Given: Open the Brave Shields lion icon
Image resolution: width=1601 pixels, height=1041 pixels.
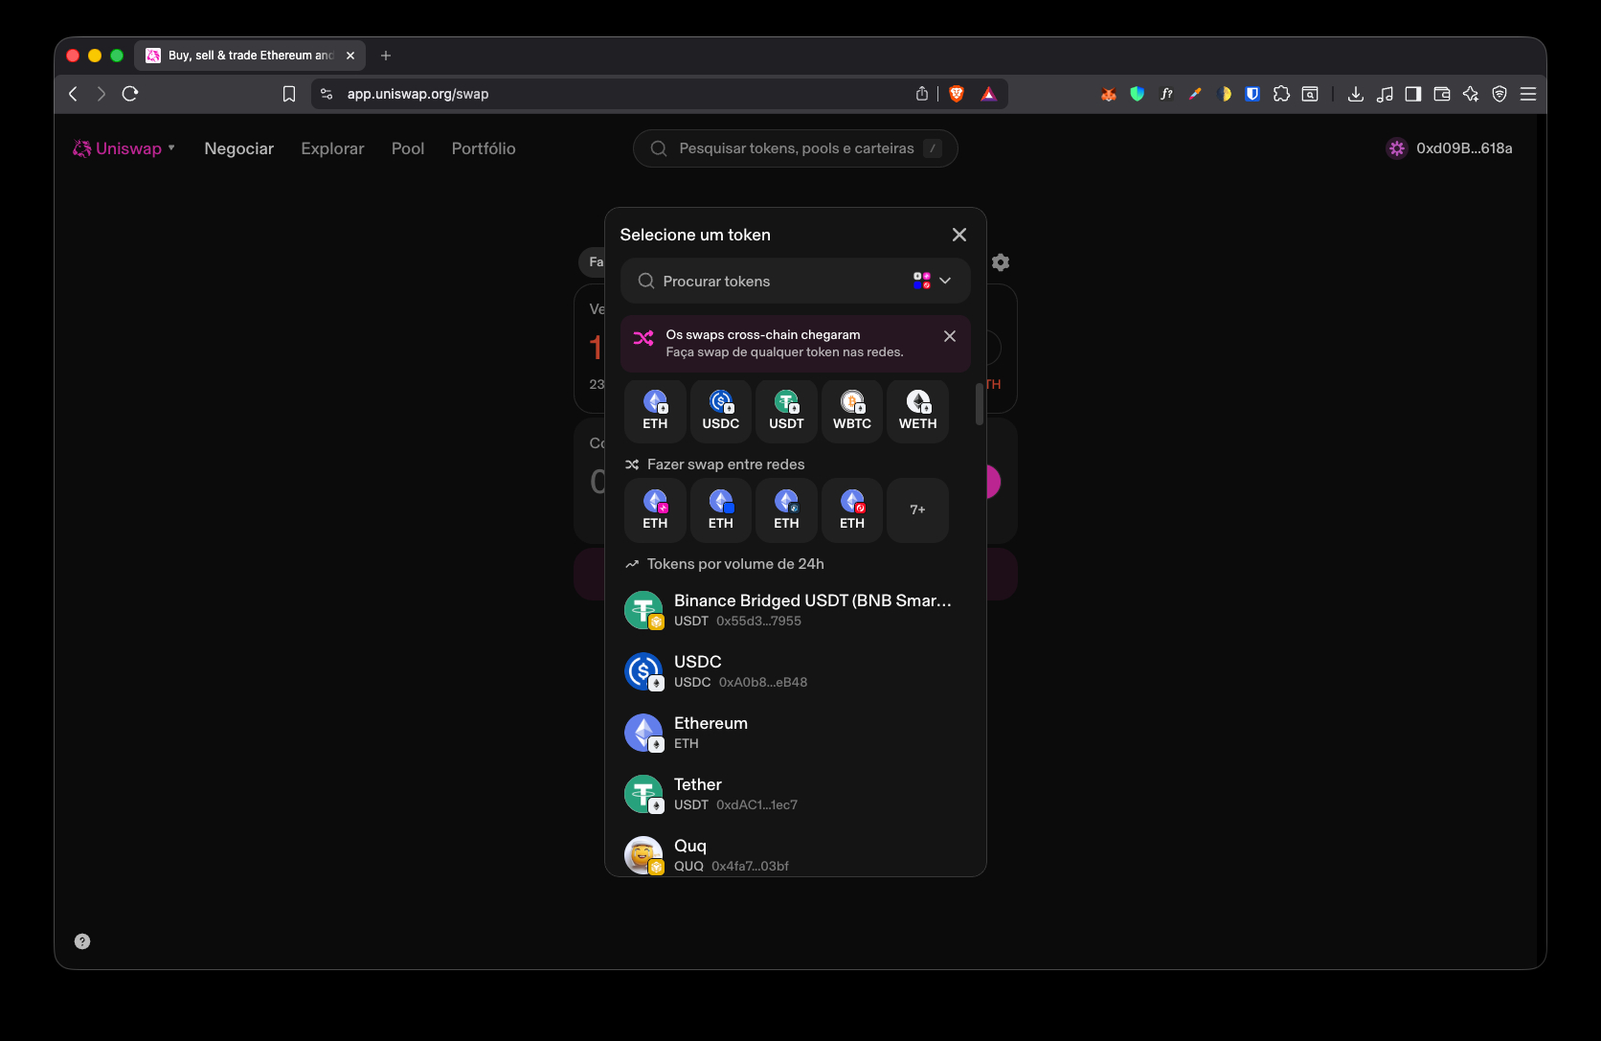Looking at the screenshot, I should 956,94.
